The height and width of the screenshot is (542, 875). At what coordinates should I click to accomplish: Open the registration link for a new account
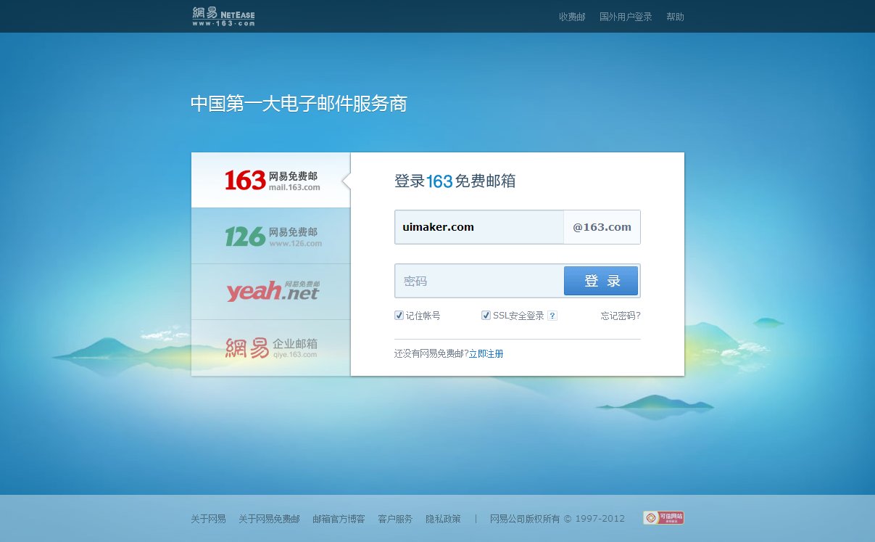[486, 353]
